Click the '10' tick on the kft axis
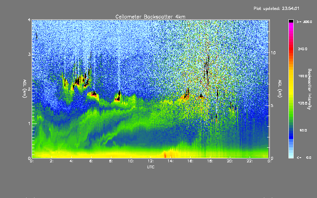The image size is (317, 198). [273, 53]
